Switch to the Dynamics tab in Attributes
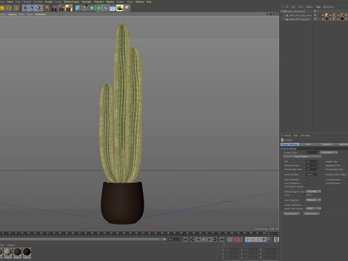Viewport: 348px width, 261px height. (x=326, y=144)
